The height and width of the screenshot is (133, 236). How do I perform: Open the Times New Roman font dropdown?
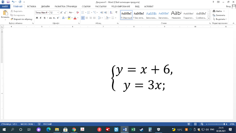coord(48,13)
